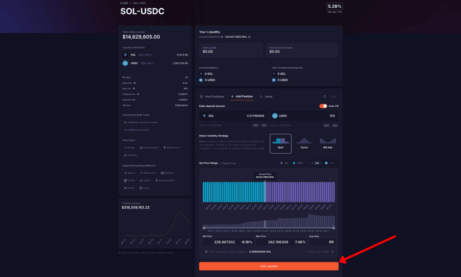The height and width of the screenshot is (277, 461).
Task: Click the USDC token address link in Liquidity Allocation
Action: tap(147, 63)
